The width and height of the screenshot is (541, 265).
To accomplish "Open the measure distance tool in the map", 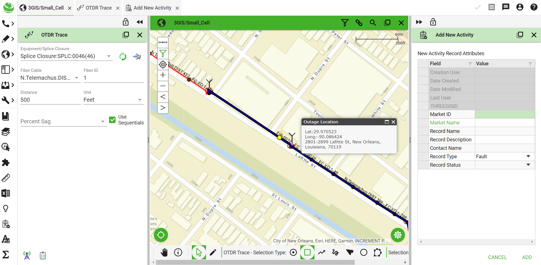I will point(163,42).
